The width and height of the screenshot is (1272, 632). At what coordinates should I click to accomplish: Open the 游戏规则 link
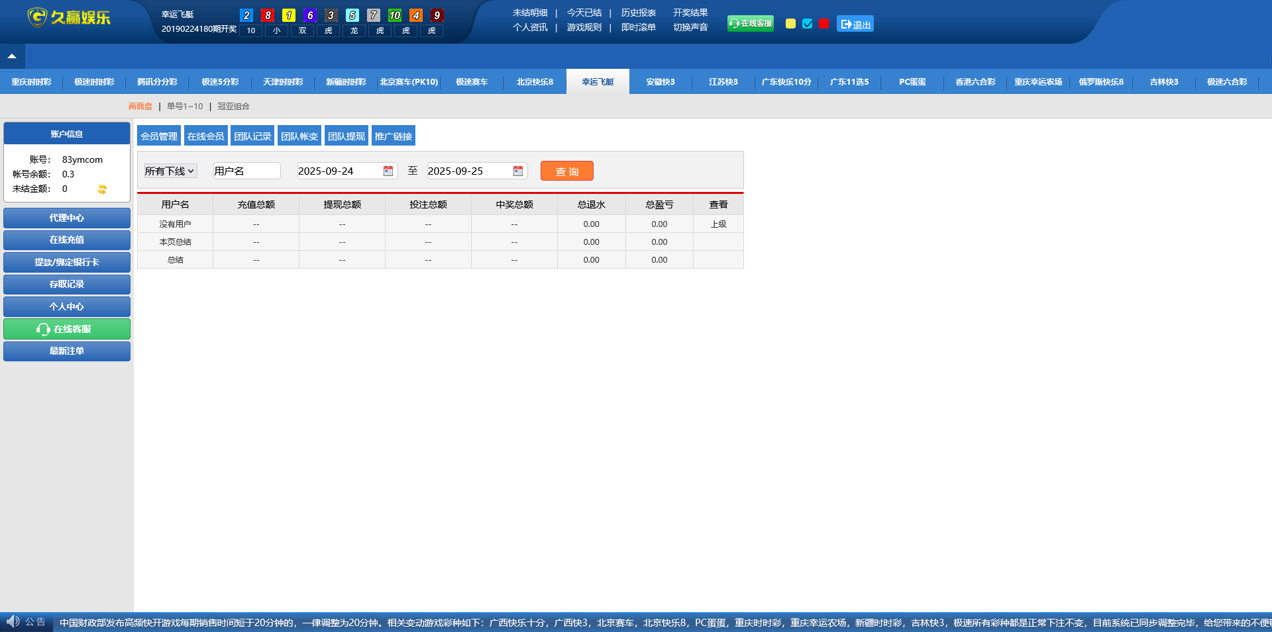click(x=584, y=27)
